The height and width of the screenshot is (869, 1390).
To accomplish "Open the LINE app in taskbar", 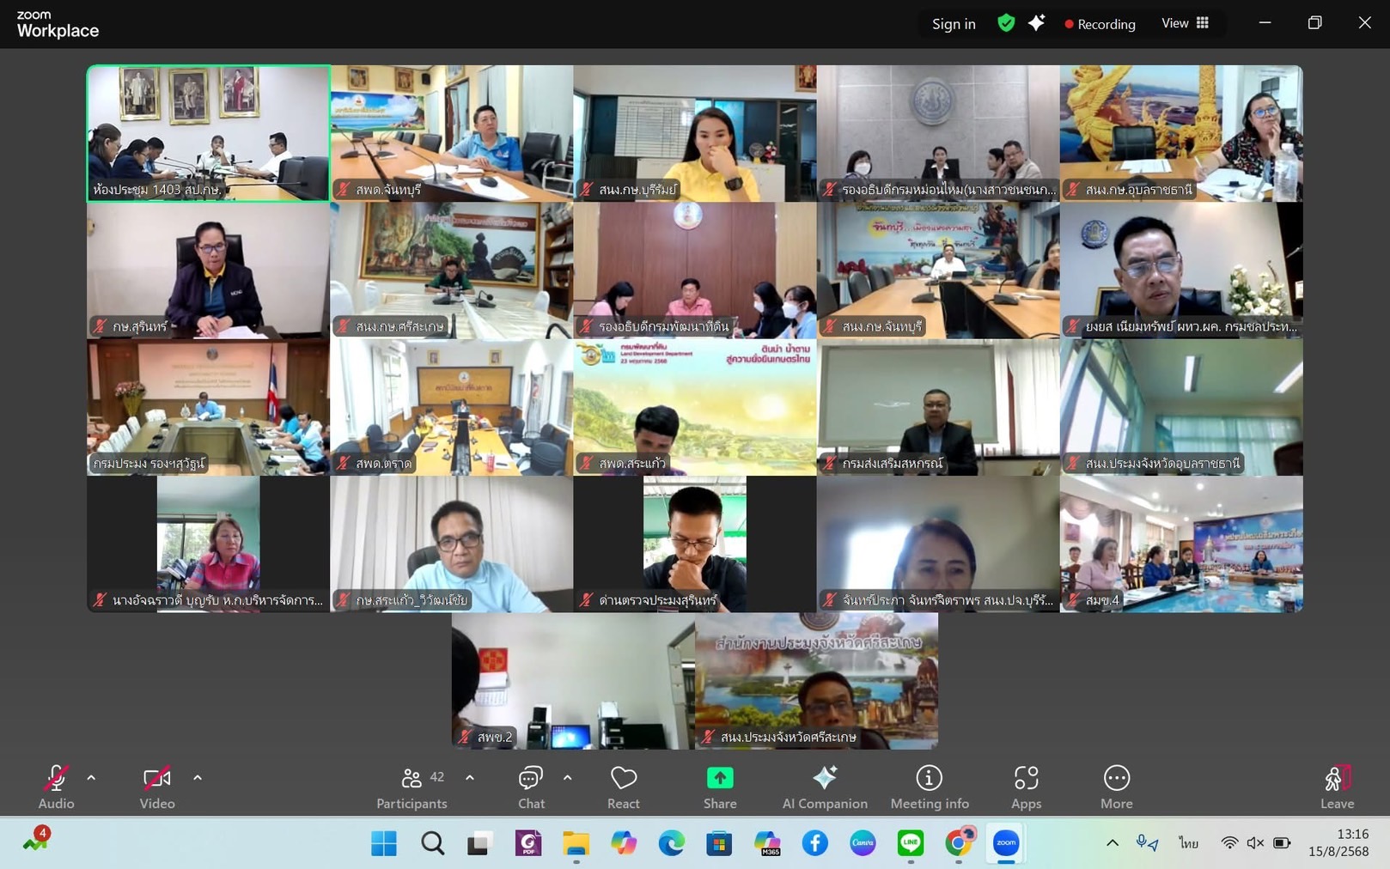I will 910,843.
